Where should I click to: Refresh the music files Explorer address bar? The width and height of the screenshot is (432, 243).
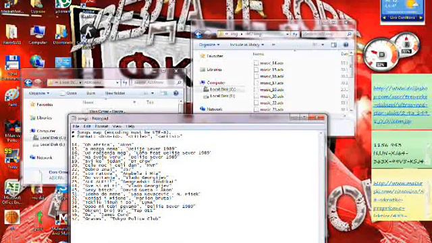pos(295,34)
